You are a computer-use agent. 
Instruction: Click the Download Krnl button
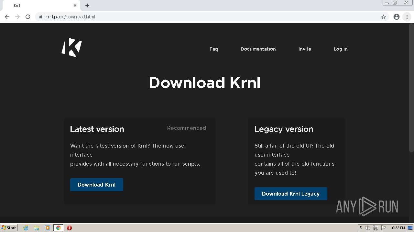point(97,185)
